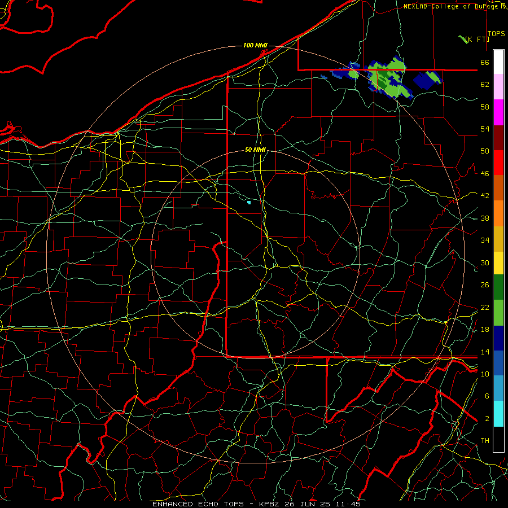Click the "54" legend value

[x=485, y=129]
